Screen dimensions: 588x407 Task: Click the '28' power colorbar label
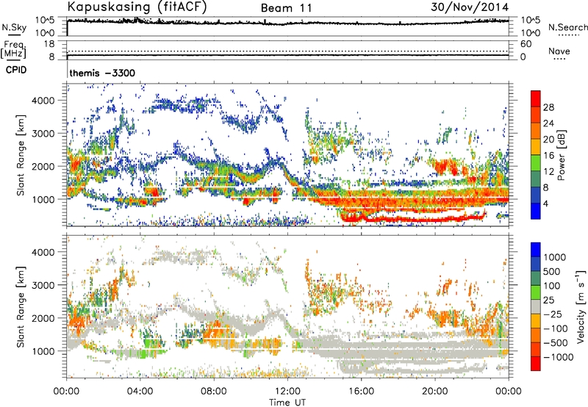point(548,107)
